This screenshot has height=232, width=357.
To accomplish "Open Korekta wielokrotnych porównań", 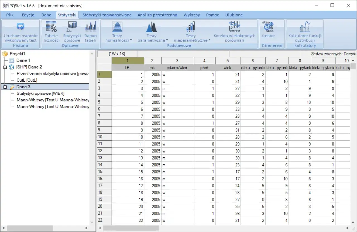I will point(235,31).
